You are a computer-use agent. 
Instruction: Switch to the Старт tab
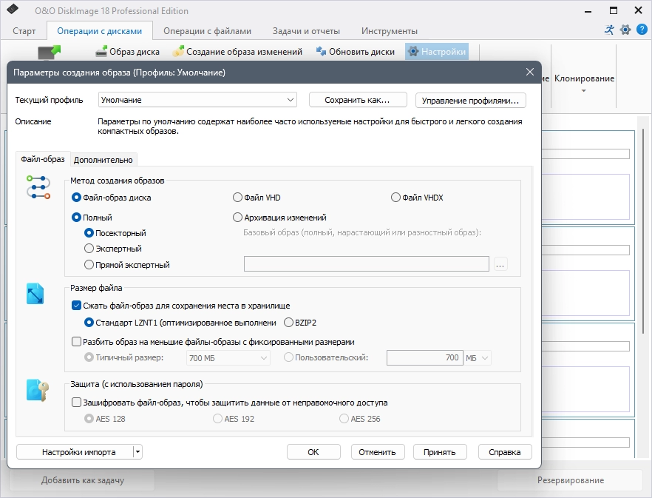tap(24, 31)
